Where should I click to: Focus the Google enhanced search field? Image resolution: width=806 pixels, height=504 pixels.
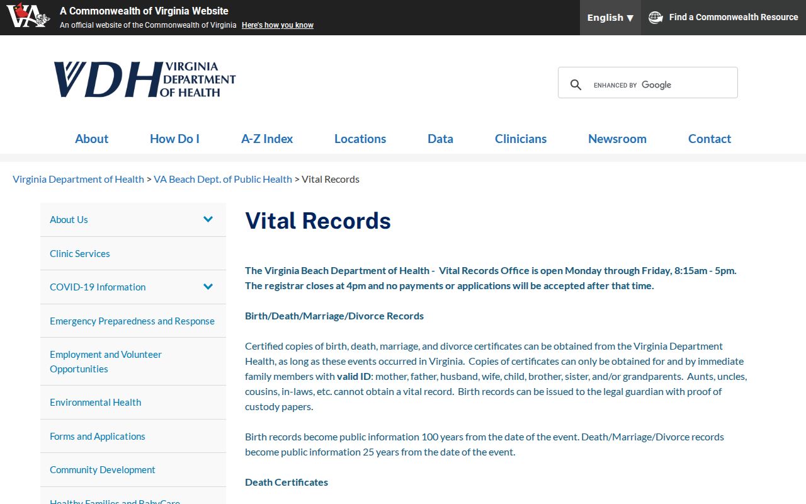pos(661,84)
